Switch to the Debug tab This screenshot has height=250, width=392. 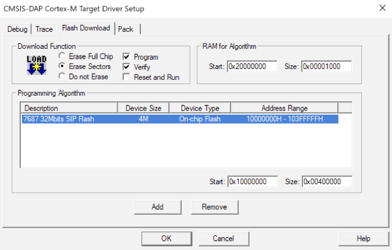(18, 29)
